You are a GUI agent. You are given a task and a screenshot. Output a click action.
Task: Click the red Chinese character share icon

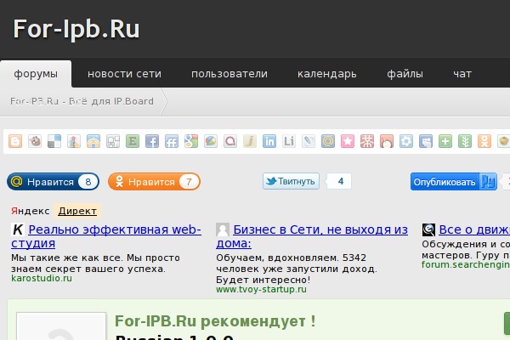click(x=367, y=142)
